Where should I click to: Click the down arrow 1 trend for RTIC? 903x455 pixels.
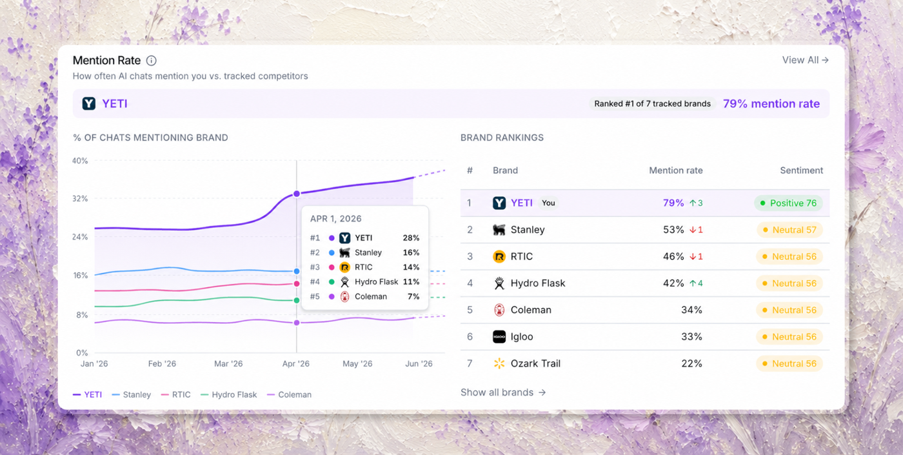[696, 256]
